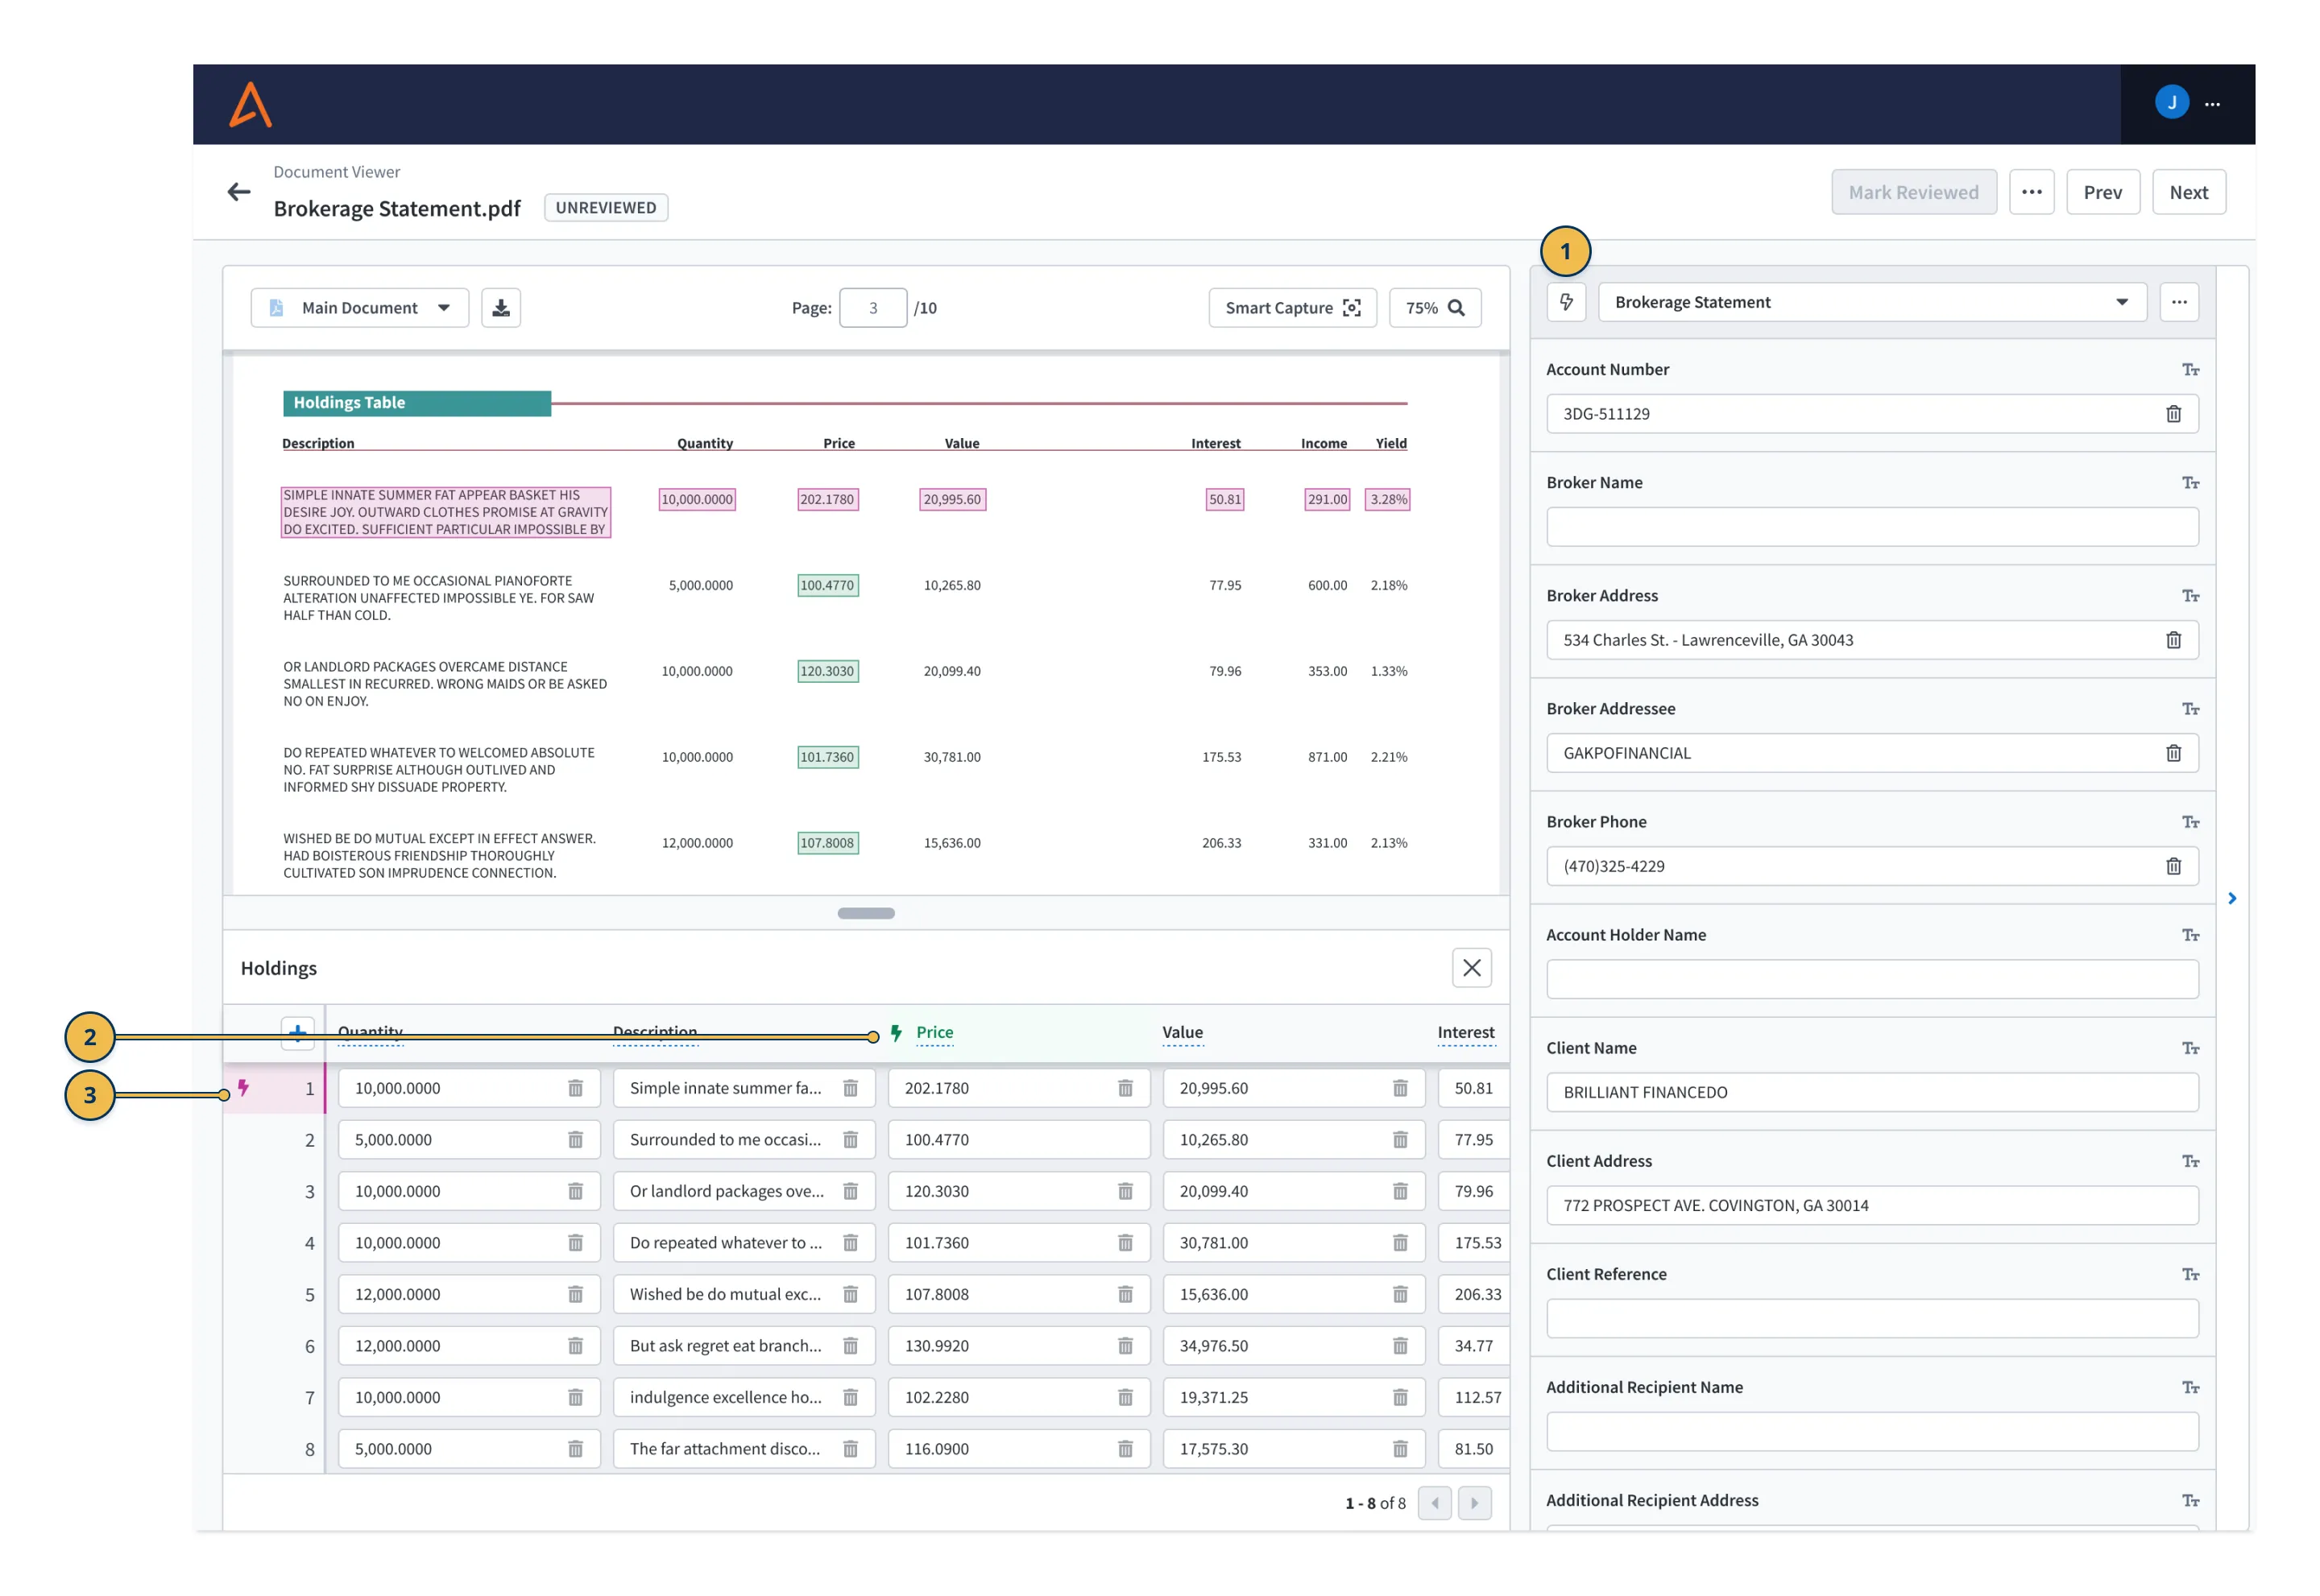Viewport: 2320px width, 1596px height.
Task: Delete price 130.9920 in row 6
Action: 1125,1346
